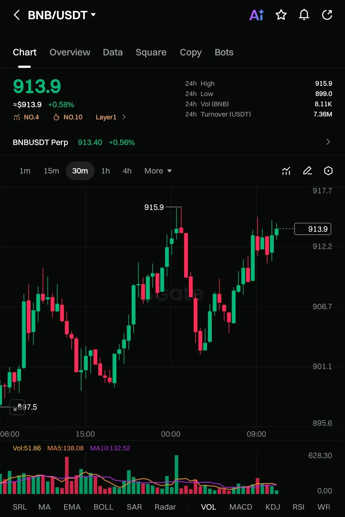This screenshot has height=517, width=345.
Task: Tap the NO.10 hot ranking label
Action: (x=73, y=117)
